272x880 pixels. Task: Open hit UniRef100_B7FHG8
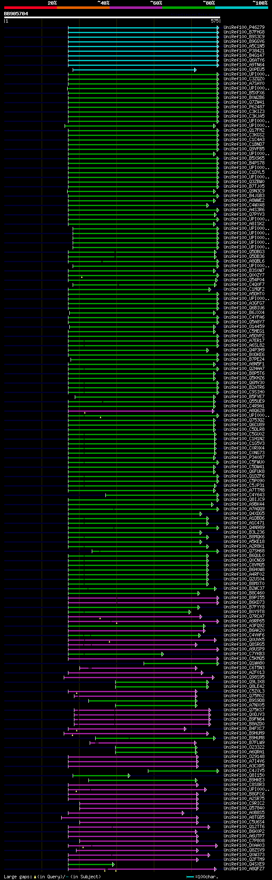(x=244, y=32)
